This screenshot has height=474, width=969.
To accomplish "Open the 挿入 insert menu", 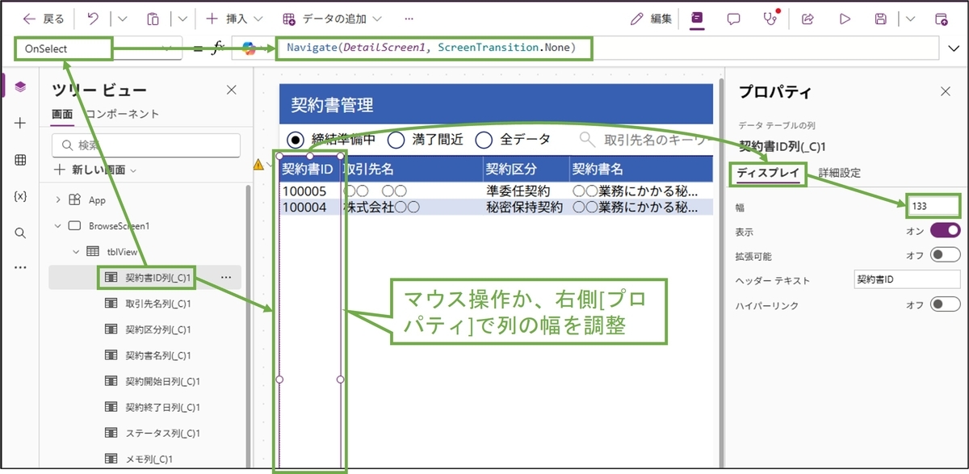I will point(234,19).
